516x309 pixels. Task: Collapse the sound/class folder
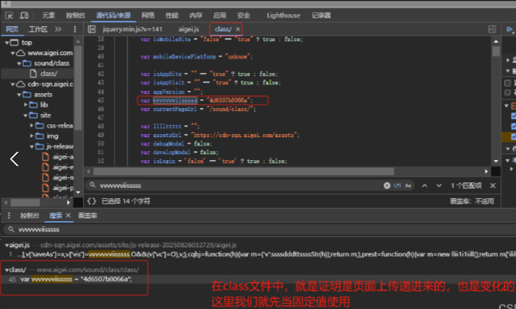[19, 63]
